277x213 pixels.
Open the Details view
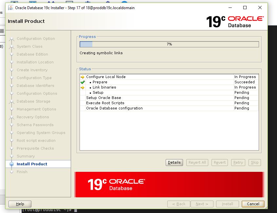pos(174,162)
